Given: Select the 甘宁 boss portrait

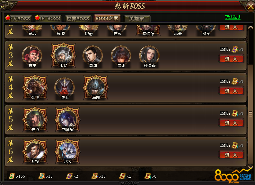Looking at the screenshot, I should click(x=32, y=56).
